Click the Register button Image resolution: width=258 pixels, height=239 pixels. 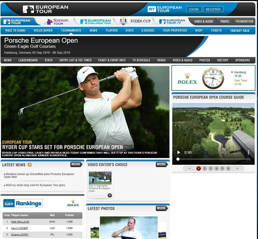pos(213,9)
